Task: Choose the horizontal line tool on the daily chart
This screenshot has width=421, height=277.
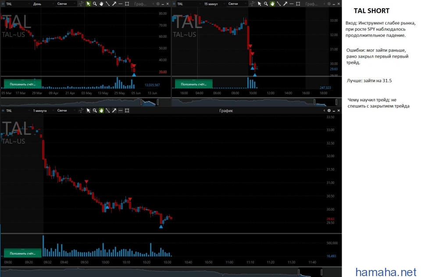Action: click(121, 4)
